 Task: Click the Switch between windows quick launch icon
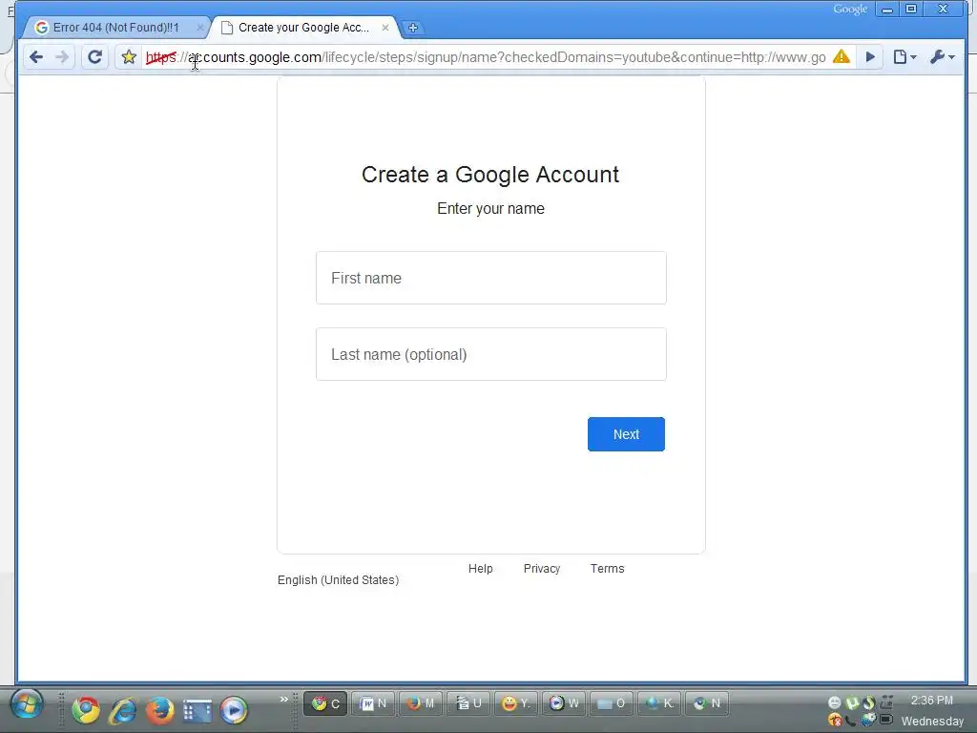[x=197, y=710]
